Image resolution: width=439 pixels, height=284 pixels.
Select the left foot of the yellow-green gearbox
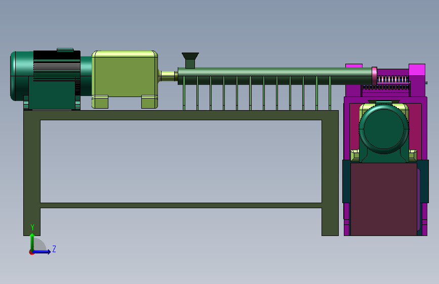click(100, 102)
